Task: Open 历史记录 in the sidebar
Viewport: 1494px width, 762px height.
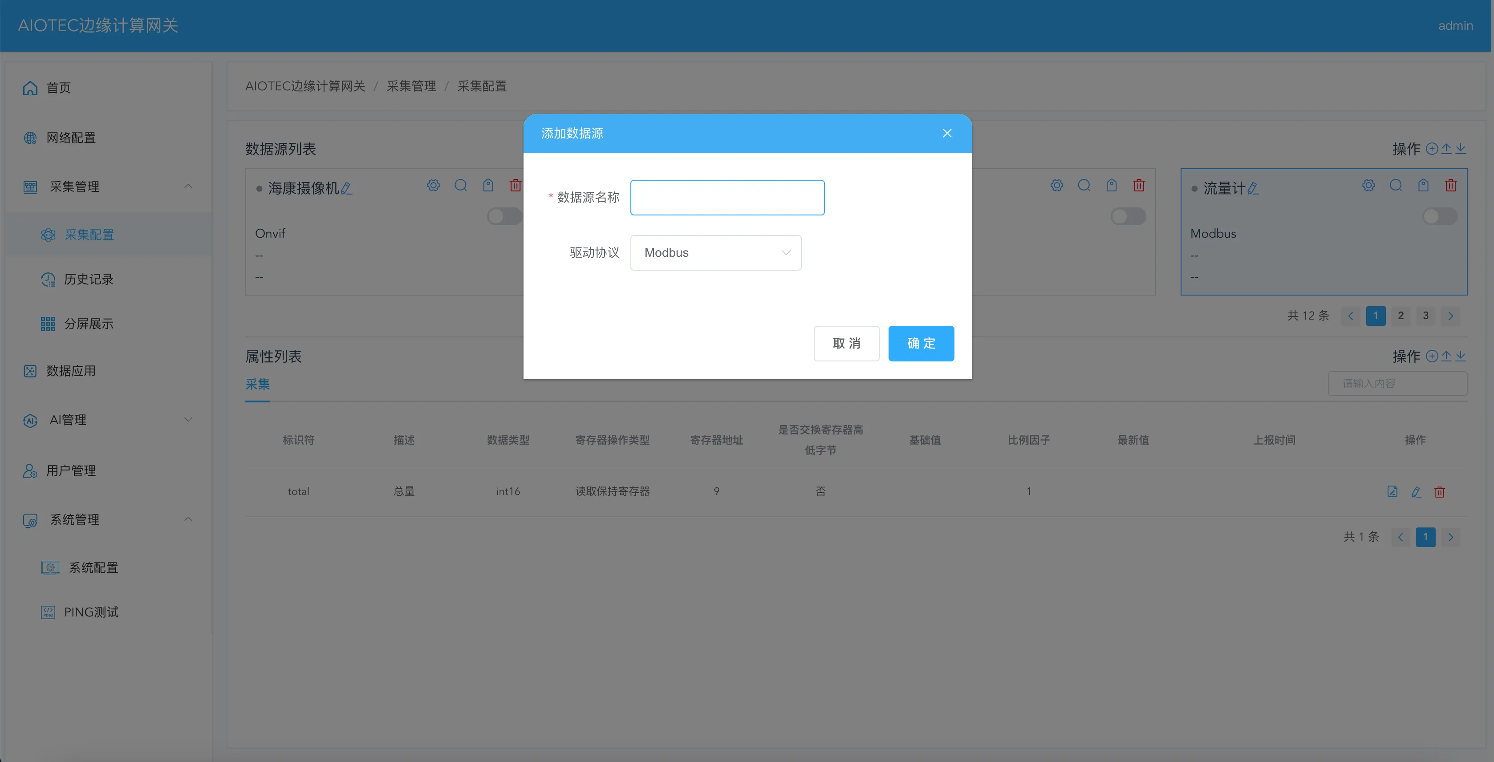Action: [x=88, y=280]
